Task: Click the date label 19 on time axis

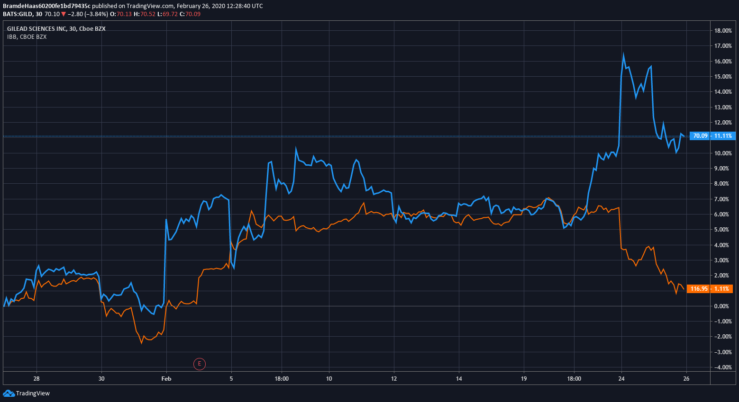Action: tap(524, 379)
